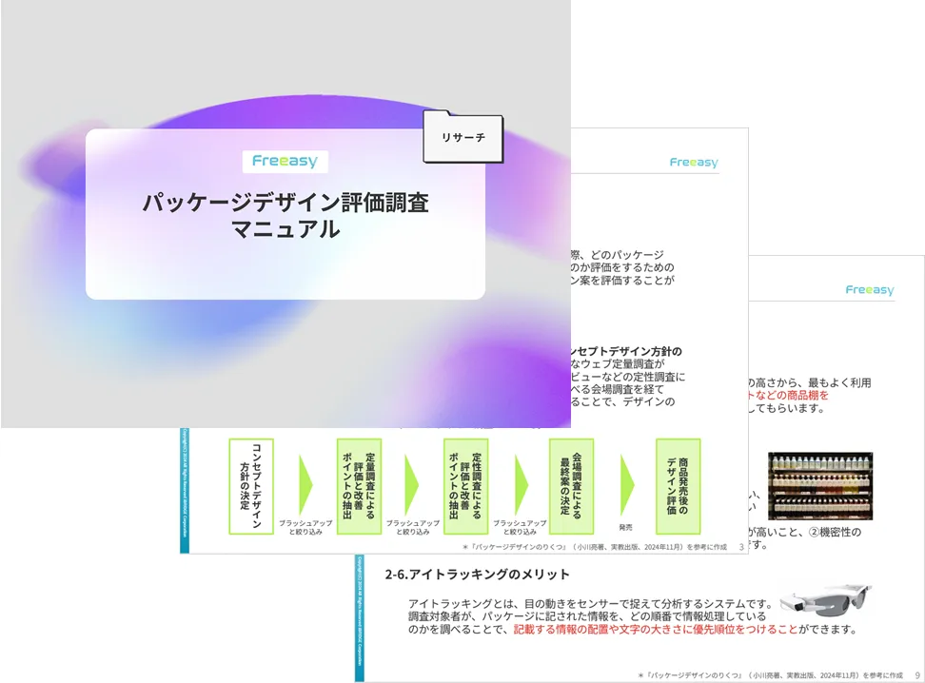Click the green arrow after the 定性調査 box
The height and width of the screenshot is (683, 925).
click(x=521, y=485)
